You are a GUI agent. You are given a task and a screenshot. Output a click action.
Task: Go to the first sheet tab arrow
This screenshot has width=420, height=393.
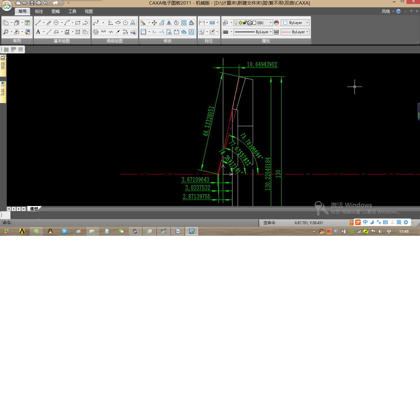(x=9, y=209)
